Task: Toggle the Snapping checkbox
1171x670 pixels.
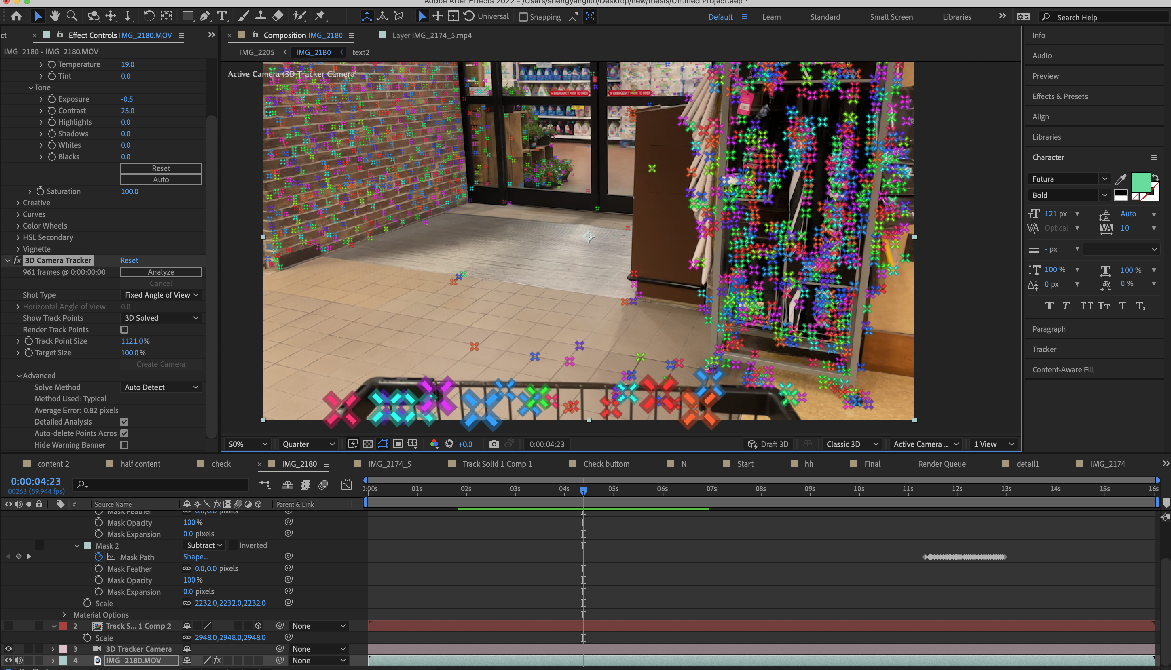Action: (523, 17)
